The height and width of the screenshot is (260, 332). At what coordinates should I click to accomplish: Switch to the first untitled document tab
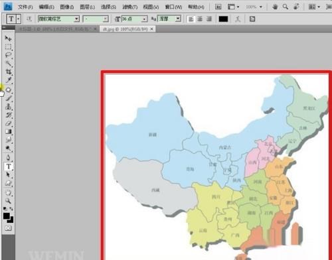pos(55,29)
